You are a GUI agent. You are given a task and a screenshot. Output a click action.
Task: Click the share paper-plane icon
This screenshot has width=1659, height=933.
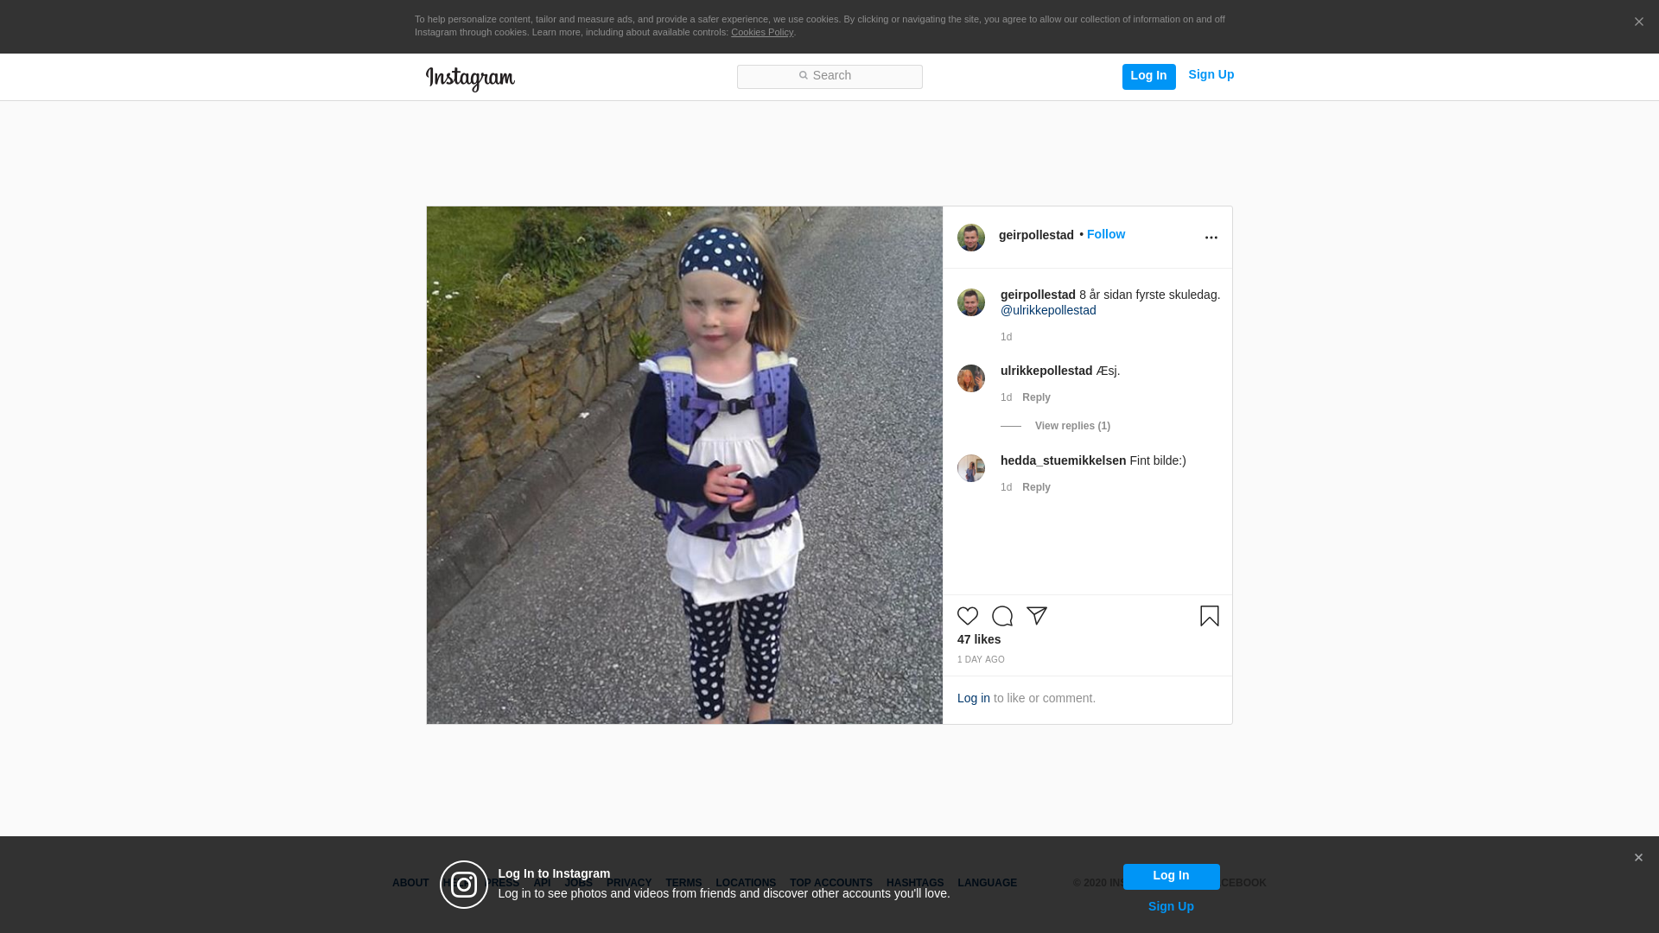1037,616
